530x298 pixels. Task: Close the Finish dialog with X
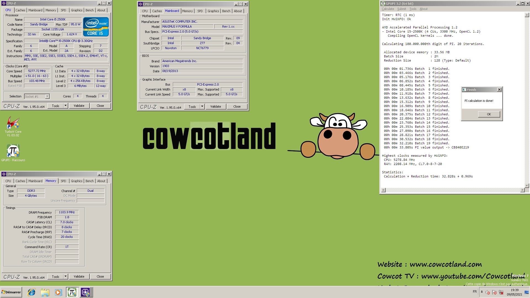pos(499,90)
